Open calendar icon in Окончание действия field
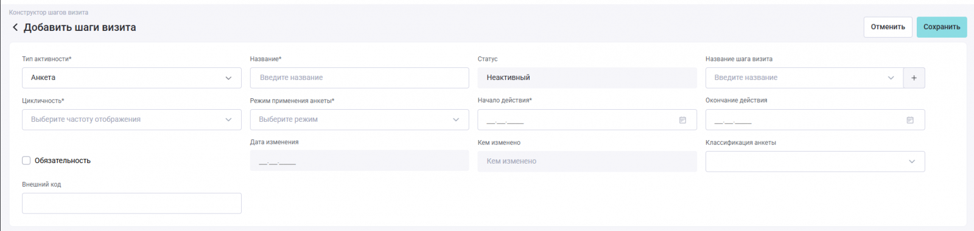The width and height of the screenshot is (974, 231). (910, 120)
